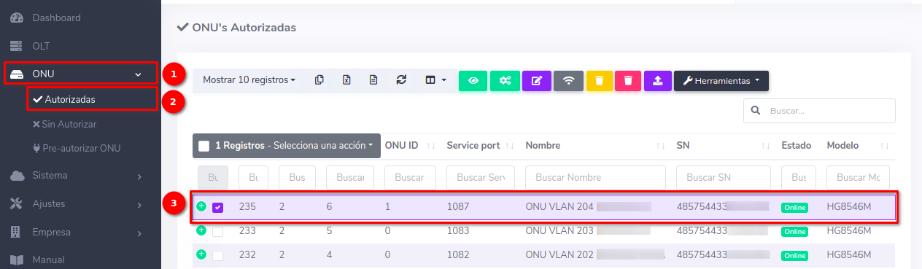
Task: Click the Dashboard gauge icon in the sidebar
Action: [x=17, y=17]
